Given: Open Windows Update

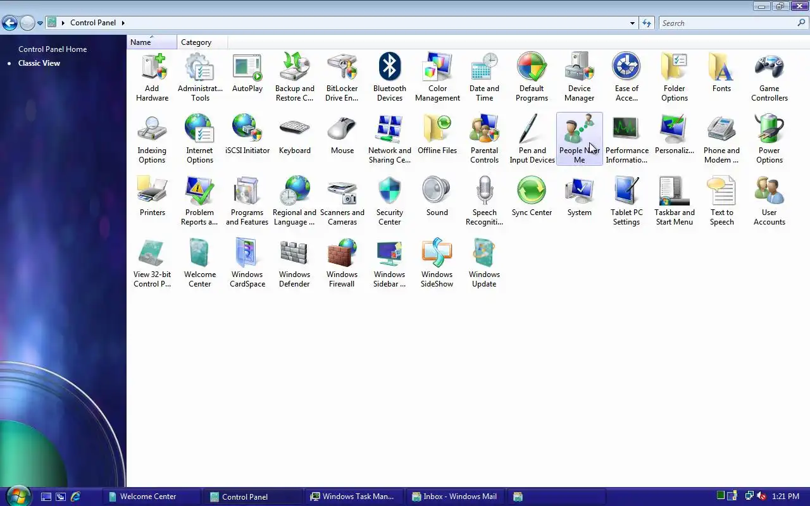Looking at the screenshot, I should 485,264.
